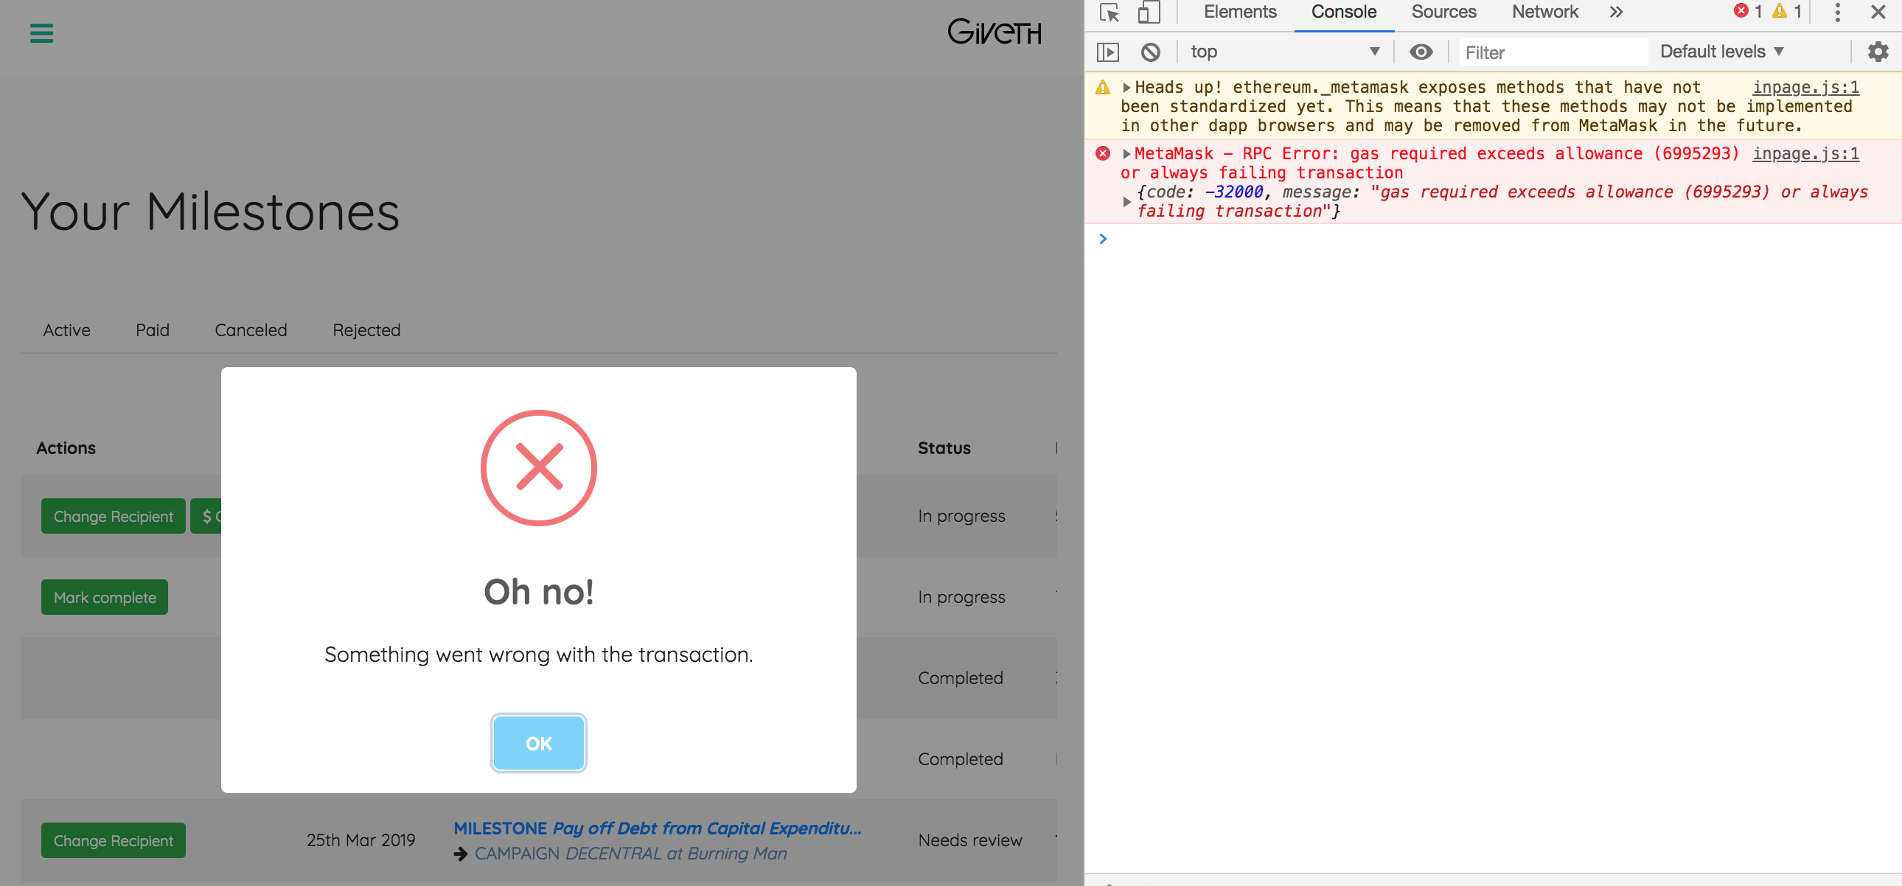This screenshot has height=886, width=1902.
Task: Open Pay off Debt from Capital milestone link
Action: [657, 829]
